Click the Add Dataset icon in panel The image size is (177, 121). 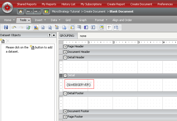point(3,41)
